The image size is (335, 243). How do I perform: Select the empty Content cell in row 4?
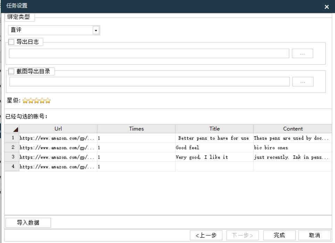(x=293, y=166)
